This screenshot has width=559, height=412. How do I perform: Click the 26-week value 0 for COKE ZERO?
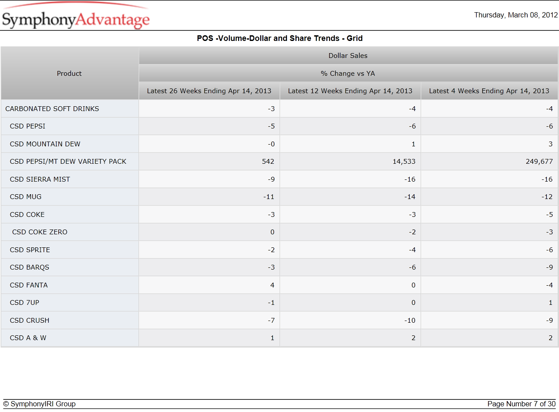[273, 232]
